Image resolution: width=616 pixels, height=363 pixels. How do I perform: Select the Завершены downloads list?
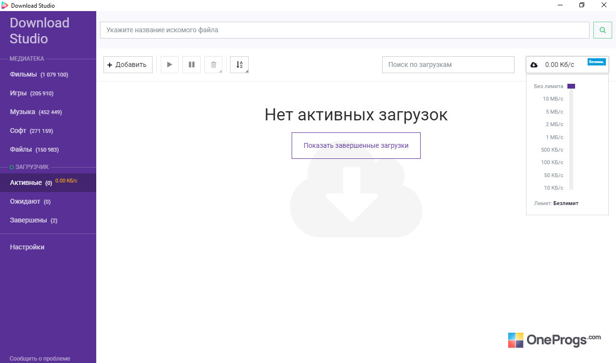(x=48, y=220)
